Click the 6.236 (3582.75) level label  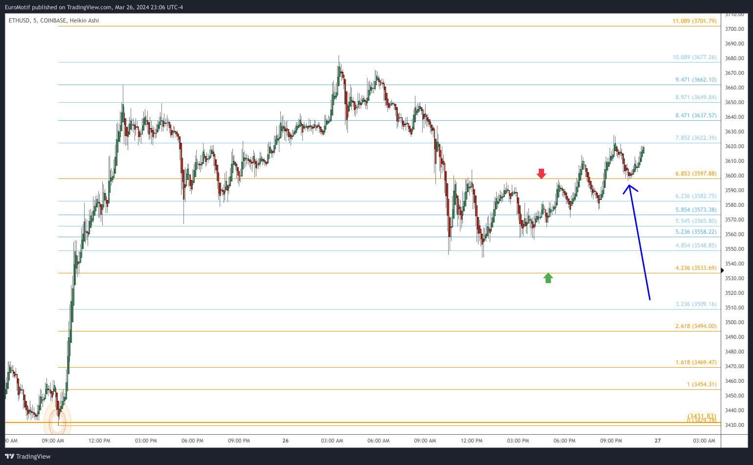point(696,196)
